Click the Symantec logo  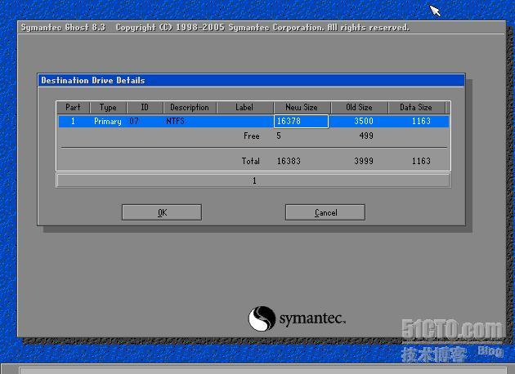click(297, 318)
